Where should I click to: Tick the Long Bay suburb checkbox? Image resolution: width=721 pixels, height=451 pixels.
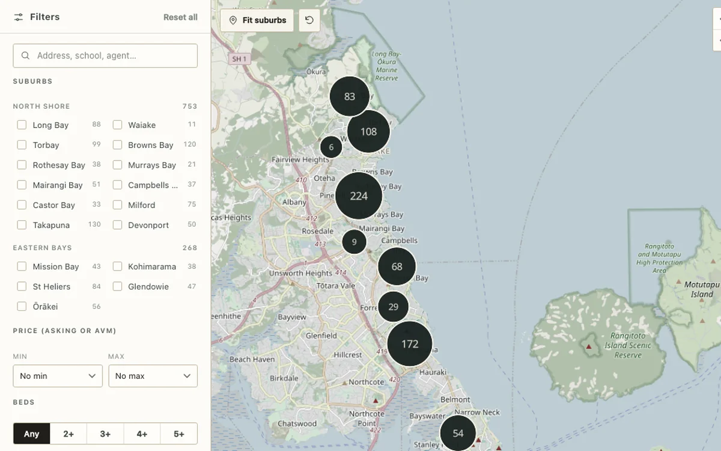(22, 125)
